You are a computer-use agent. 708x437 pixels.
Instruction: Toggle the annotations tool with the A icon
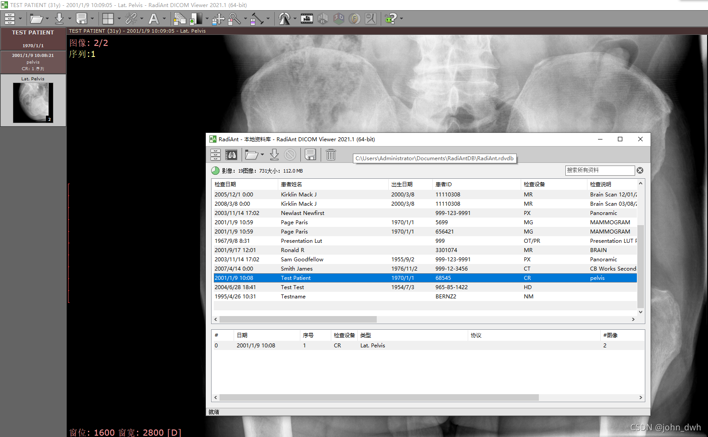click(154, 19)
